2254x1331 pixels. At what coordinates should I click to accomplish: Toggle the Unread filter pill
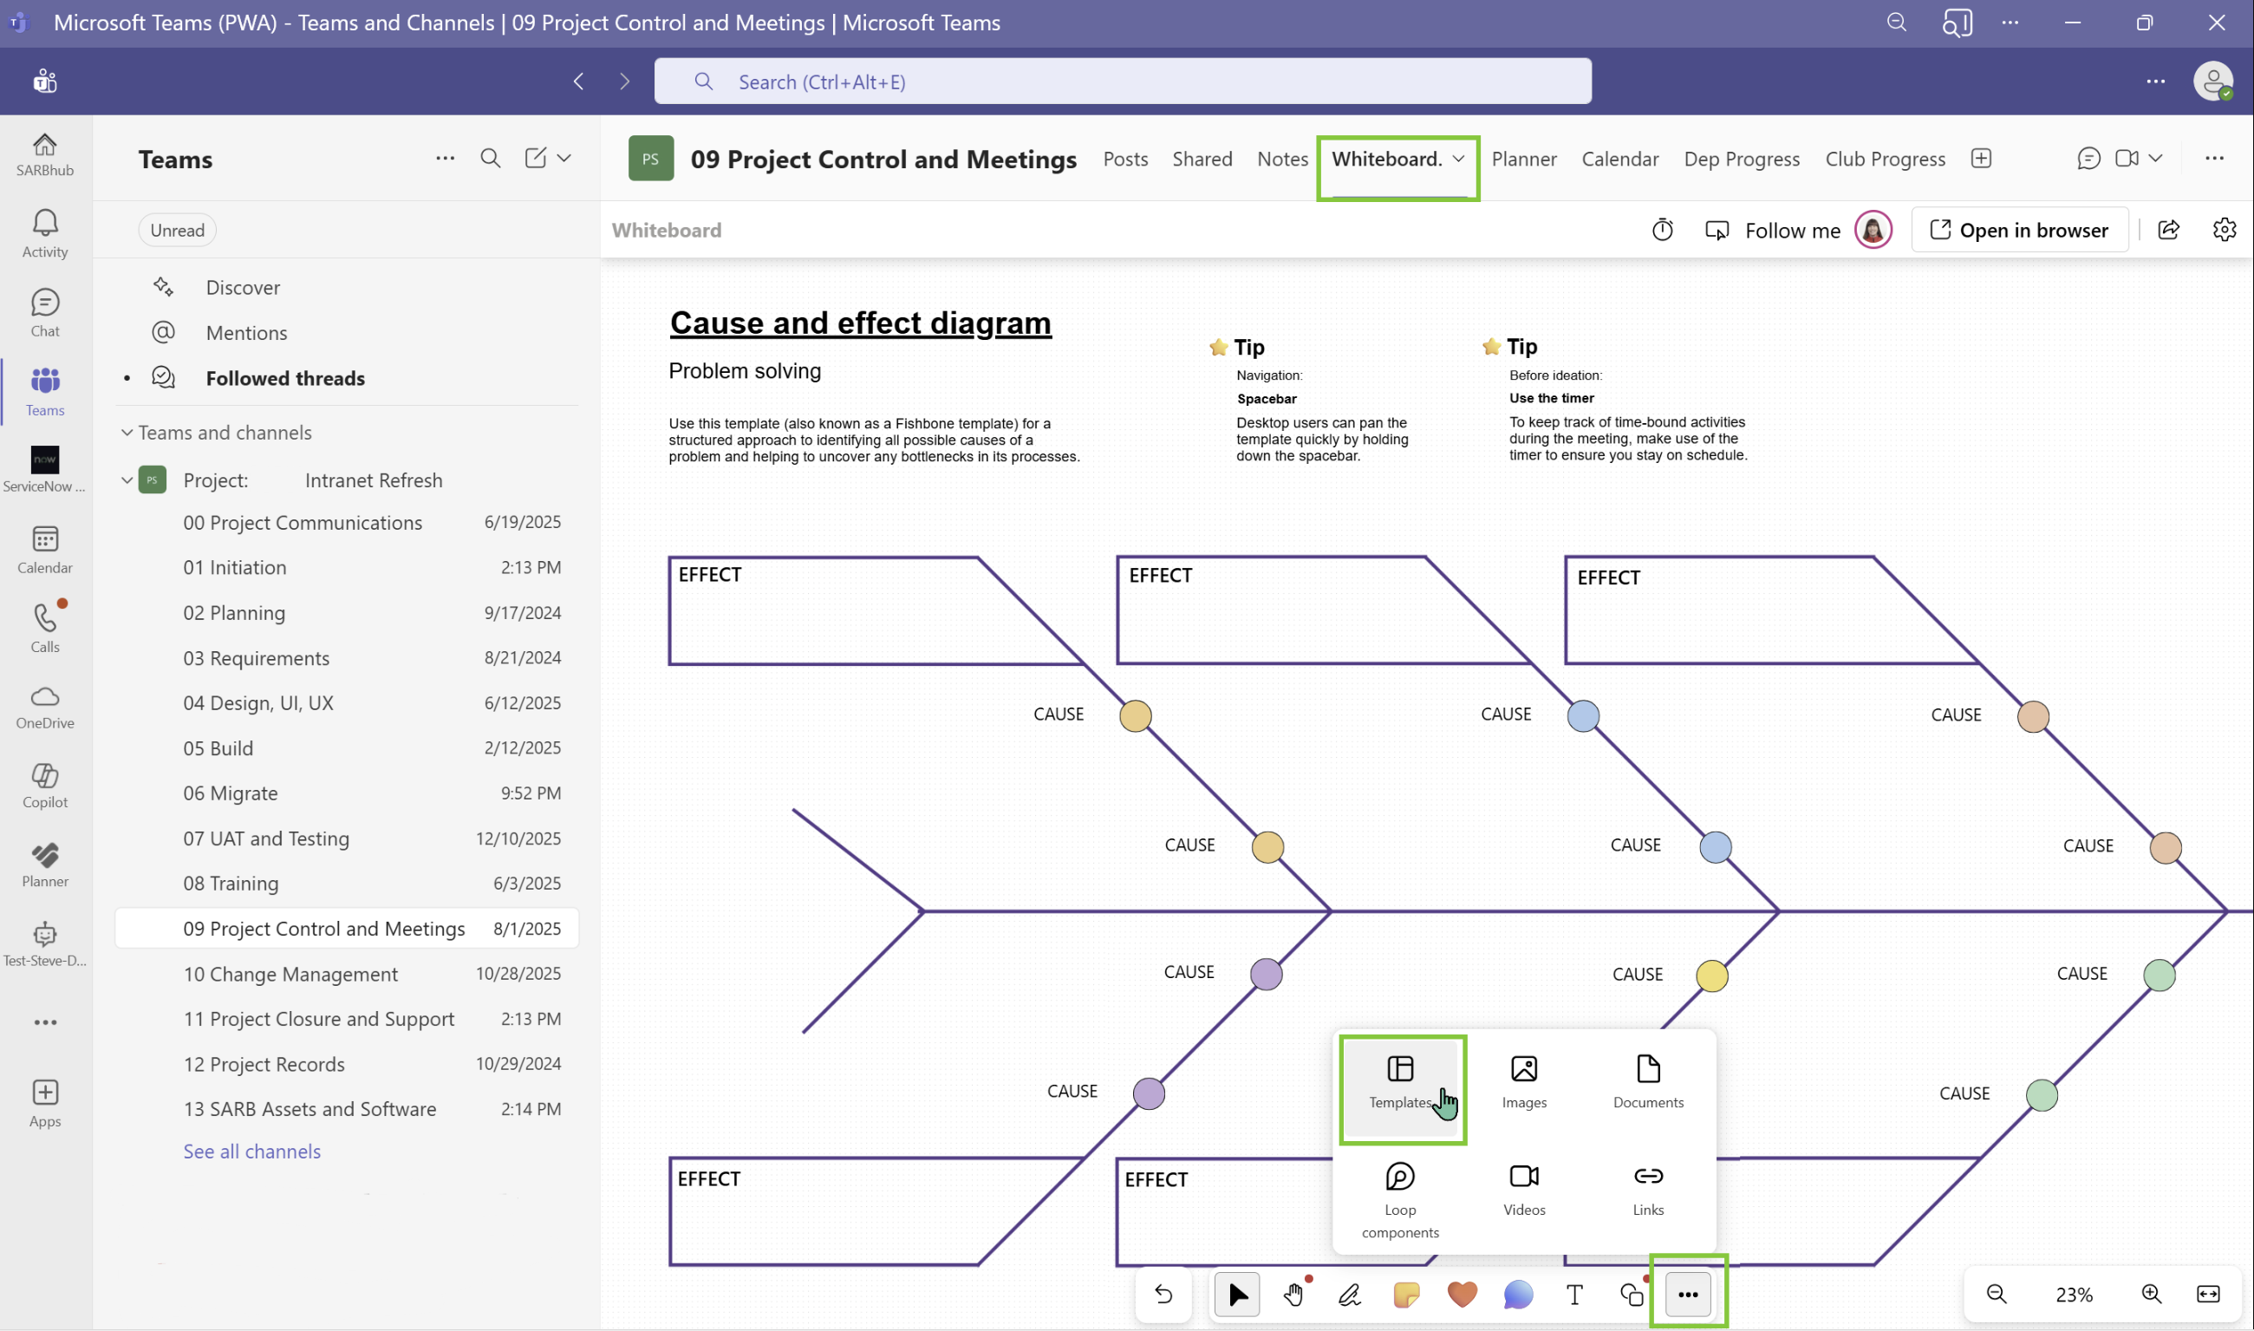coord(177,231)
